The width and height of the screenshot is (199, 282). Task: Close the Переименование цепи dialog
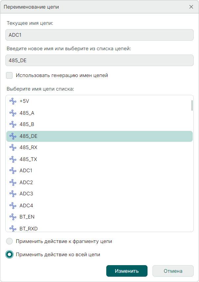pos(191,7)
